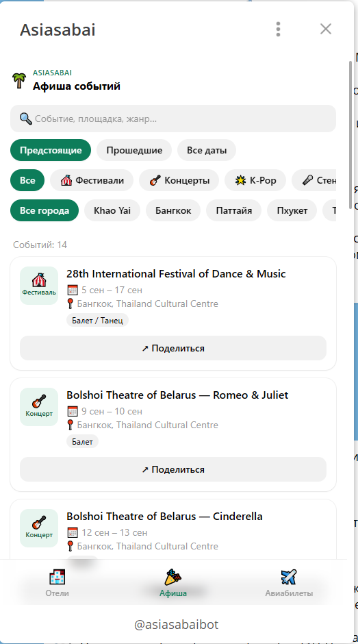Click the magnifier icon in the search box
This screenshot has height=644, width=358.
[x=26, y=119]
